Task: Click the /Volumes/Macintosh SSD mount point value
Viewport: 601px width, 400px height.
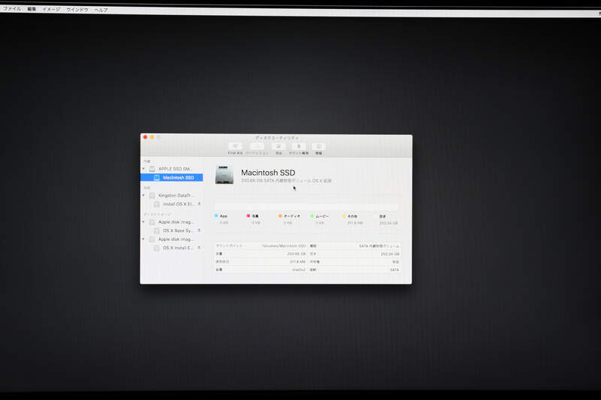Action: (284, 245)
